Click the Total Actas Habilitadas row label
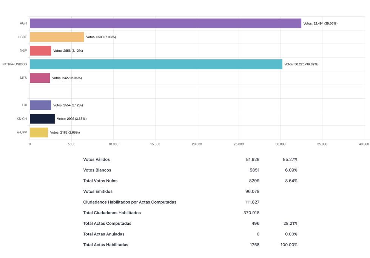This screenshot has width=370, height=258. tap(106, 245)
